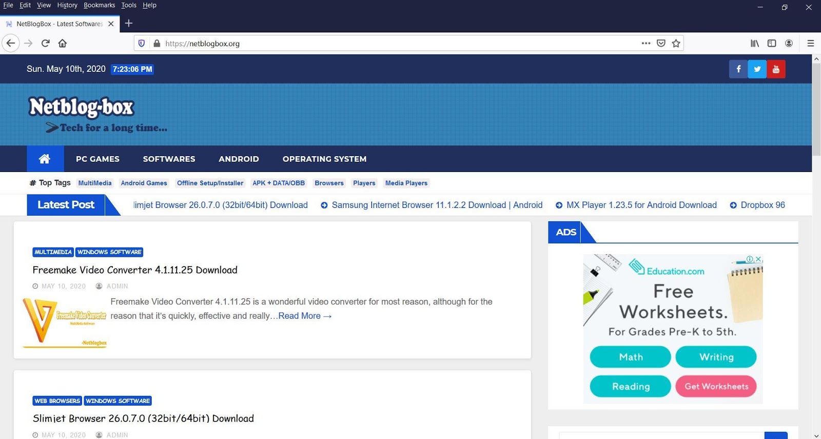821x439 pixels.
Task: Open the Help menu
Action: coord(149,5)
